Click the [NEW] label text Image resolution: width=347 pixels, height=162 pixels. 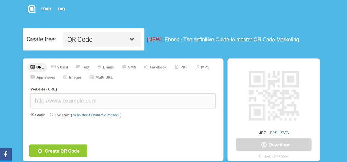[154, 40]
